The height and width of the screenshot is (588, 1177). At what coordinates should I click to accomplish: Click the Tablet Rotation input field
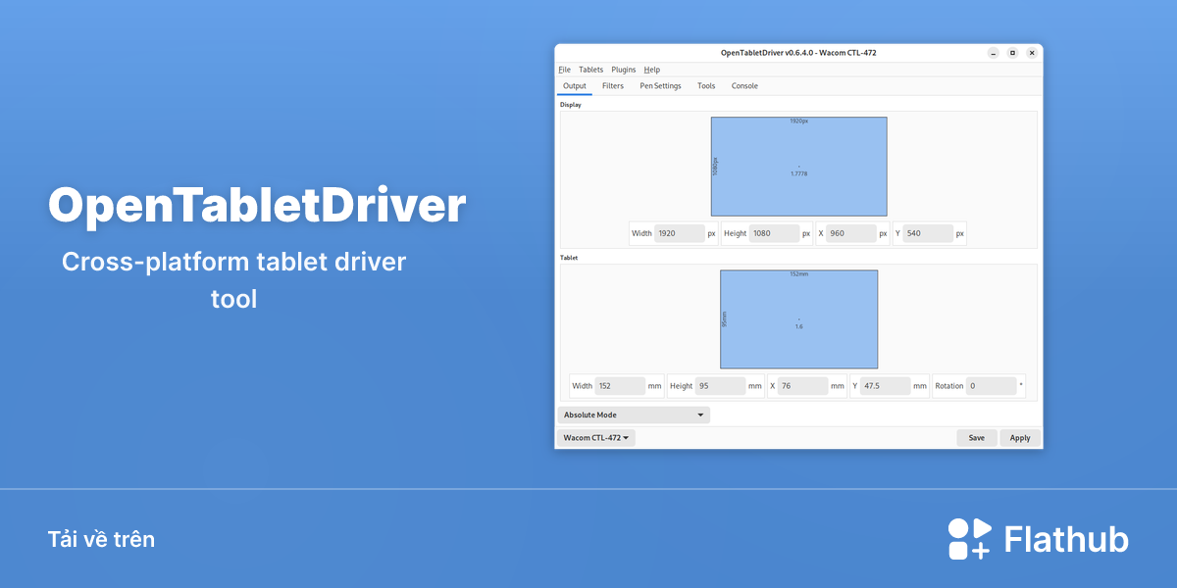[992, 386]
